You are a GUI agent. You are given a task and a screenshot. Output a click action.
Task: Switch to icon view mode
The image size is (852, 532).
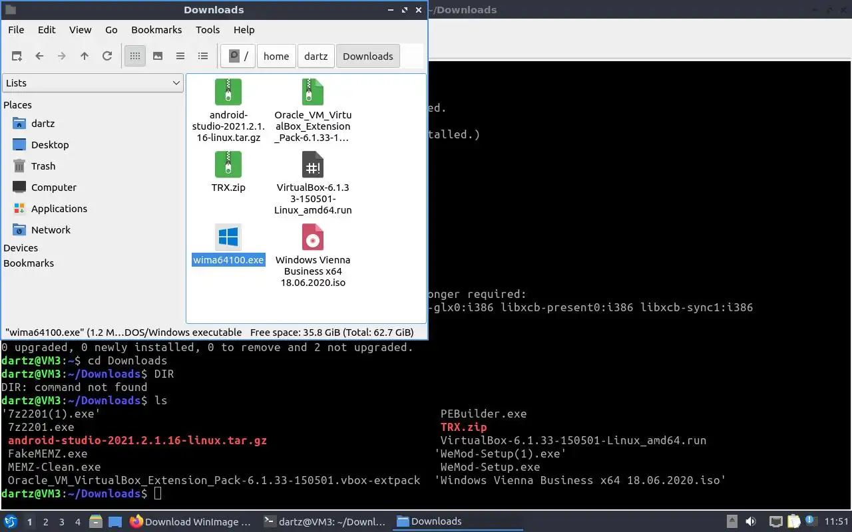(135, 56)
